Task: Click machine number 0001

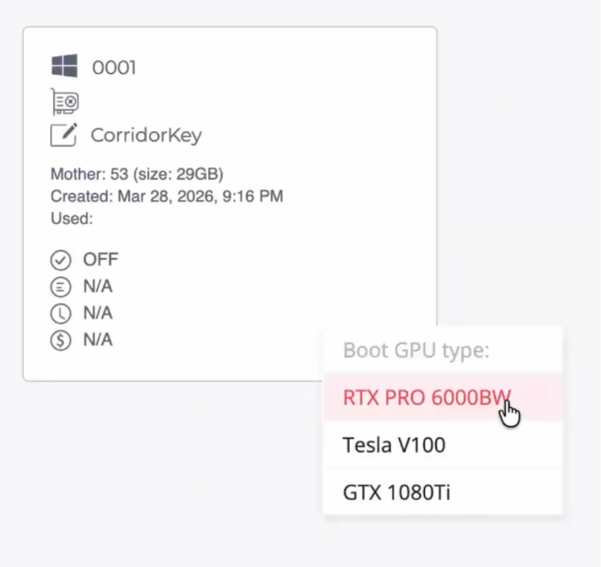Action: (114, 68)
